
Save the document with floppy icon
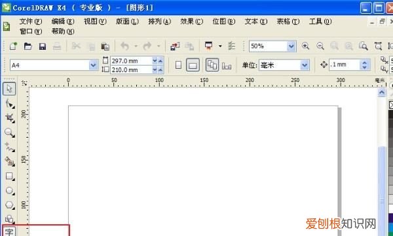43,47
